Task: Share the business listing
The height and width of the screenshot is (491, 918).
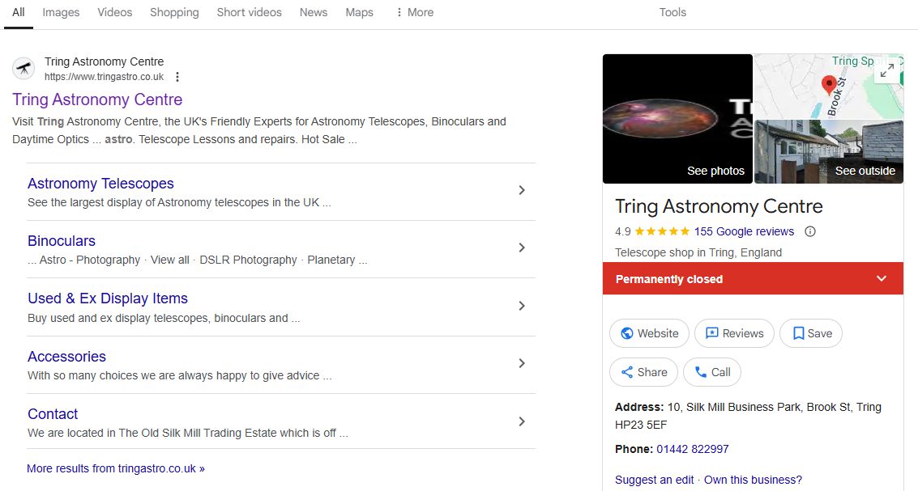Action: (x=643, y=372)
